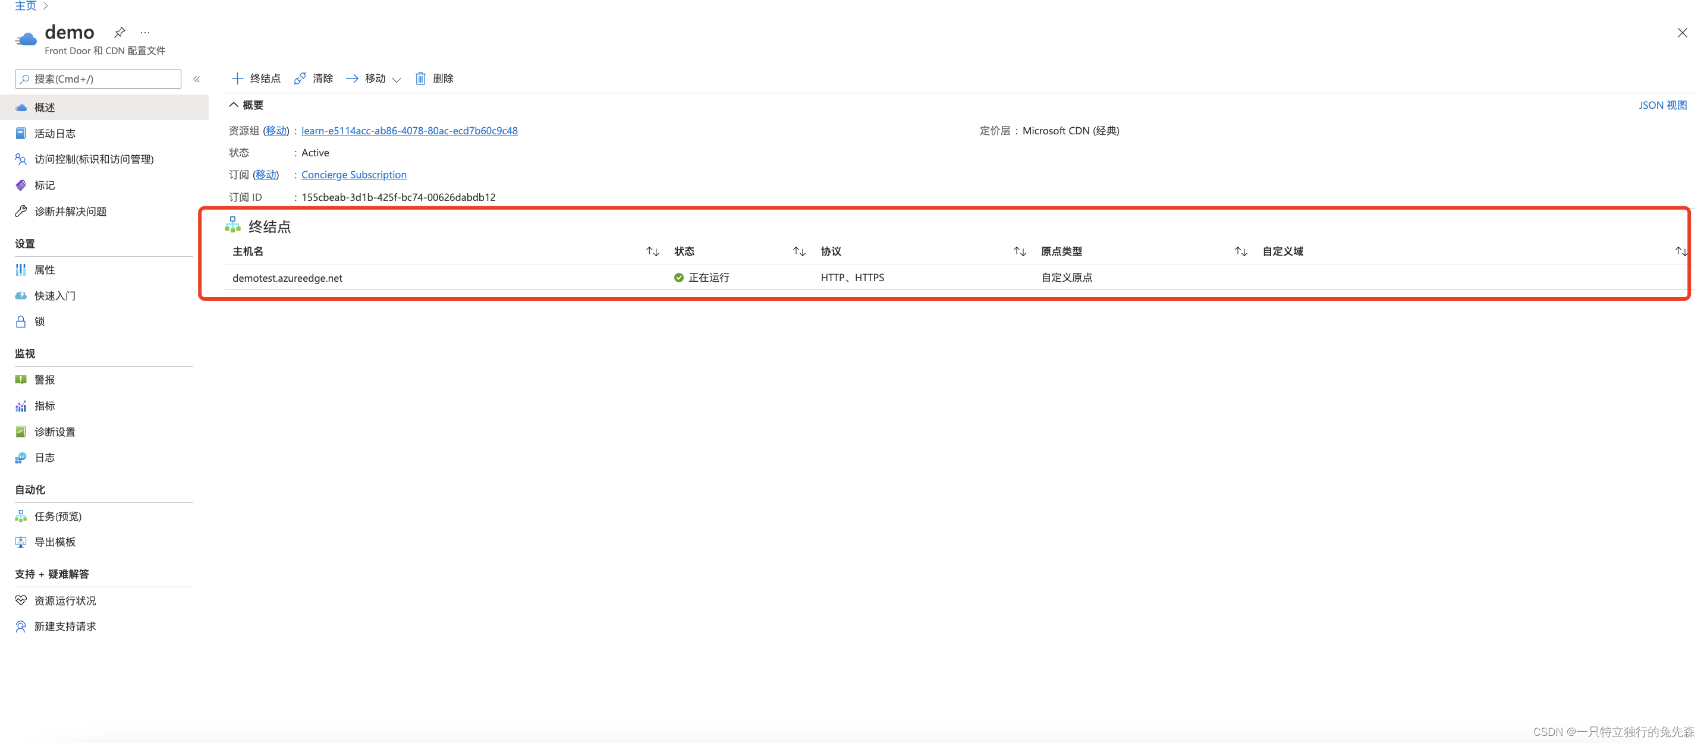Click the pin icon next to demo title
The image size is (1704, 743).
(x=120, y=32)
